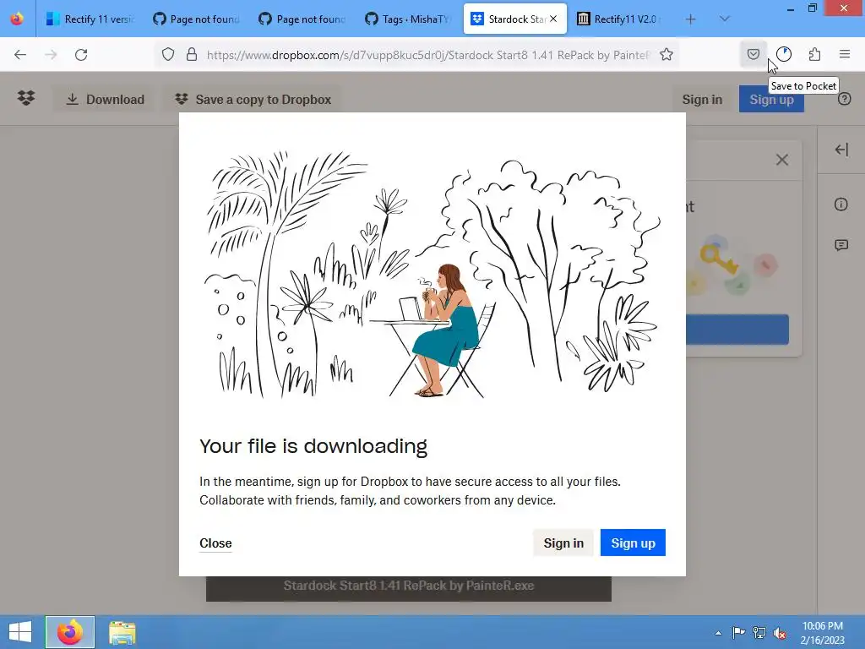Screen dimensions: 865x649
Task: Open the tracking protection shield icon
Action: pos(168,55)
